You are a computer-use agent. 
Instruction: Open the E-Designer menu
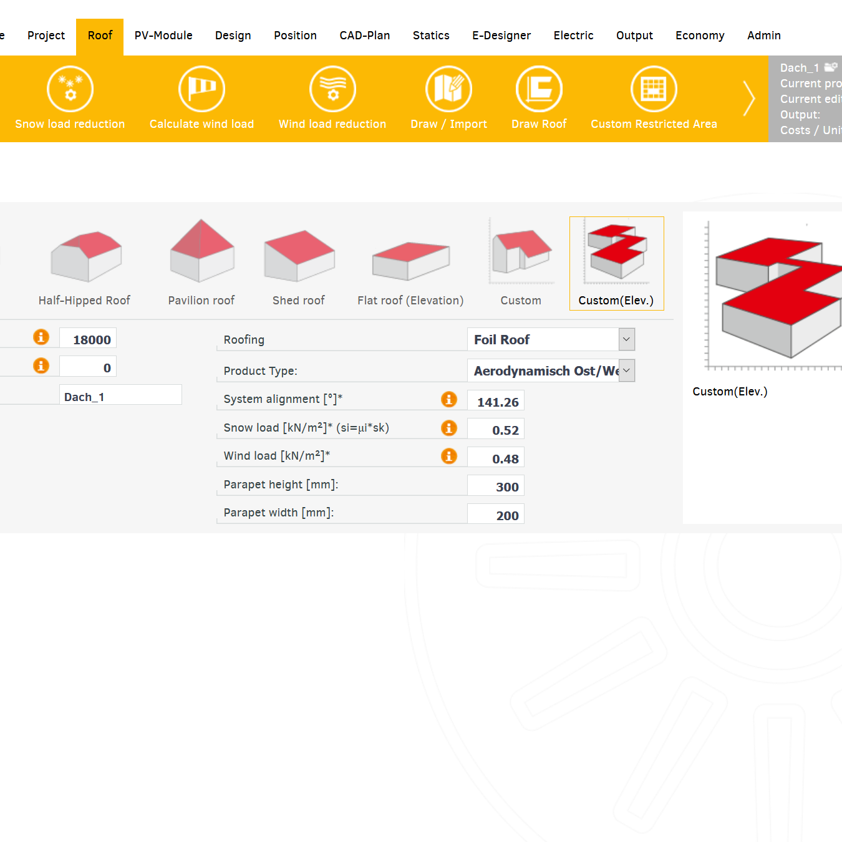tap(501, 36)
